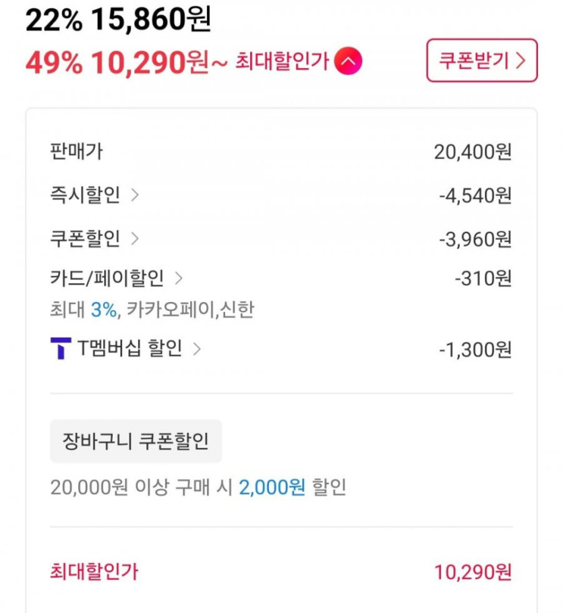This screenshot has height=613, width=563.
Task: Click the T membership logo icon
Action: click(x=61, y=349)
